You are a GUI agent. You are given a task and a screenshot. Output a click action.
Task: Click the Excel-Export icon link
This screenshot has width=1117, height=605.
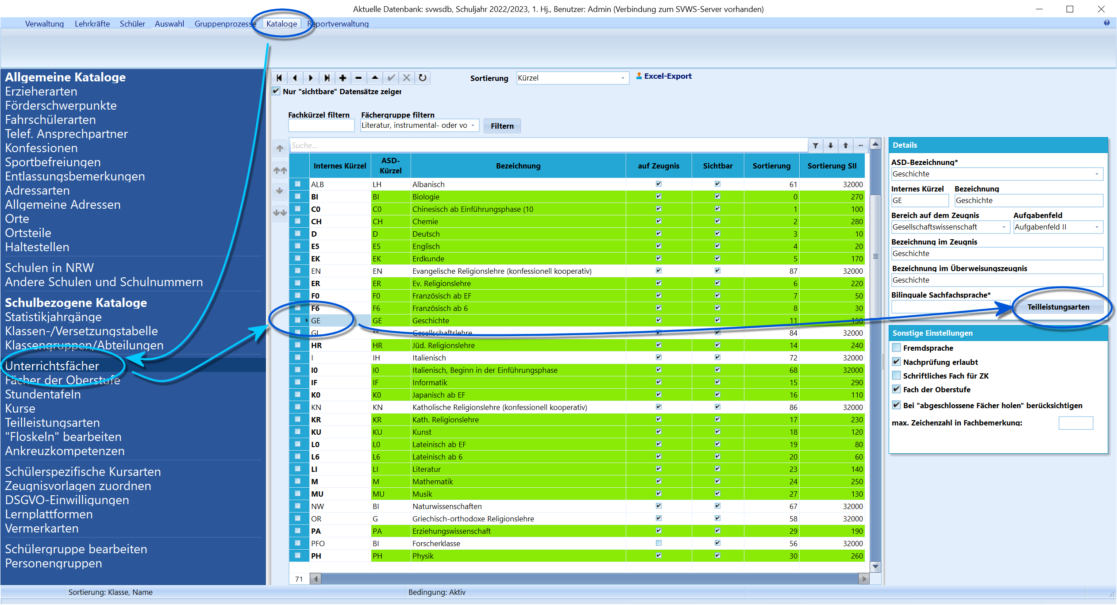coord(664,76)
